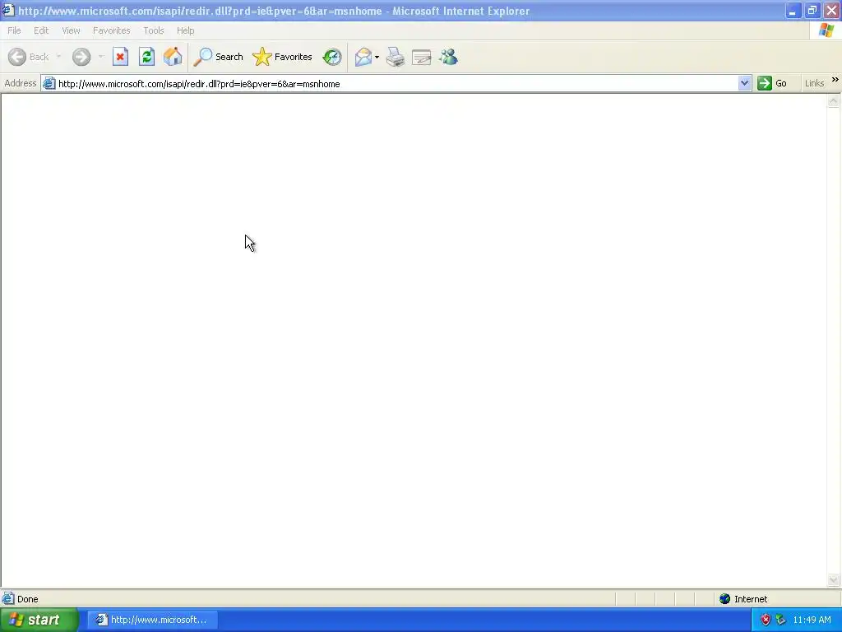The image size is (842, 632).
Task: Refresh the current page
Action: (x=146, y=57)
